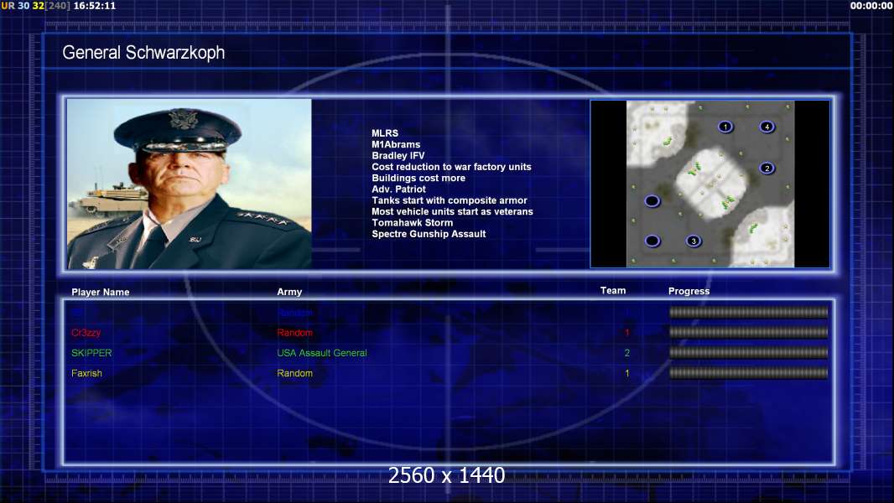
Task: Click the 'Progress' column header
Action: [689, 291]
